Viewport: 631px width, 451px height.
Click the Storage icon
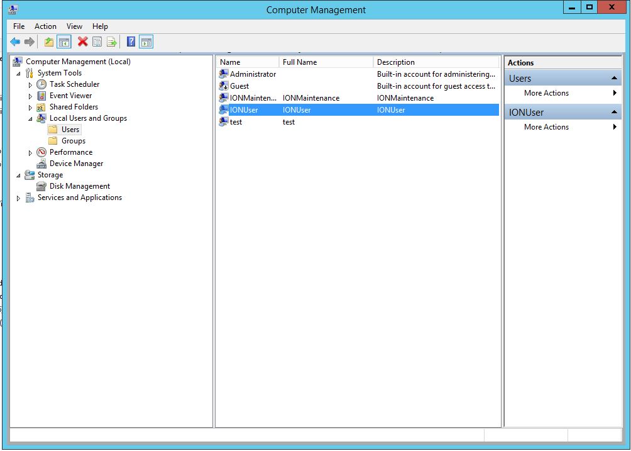(30, 175)
